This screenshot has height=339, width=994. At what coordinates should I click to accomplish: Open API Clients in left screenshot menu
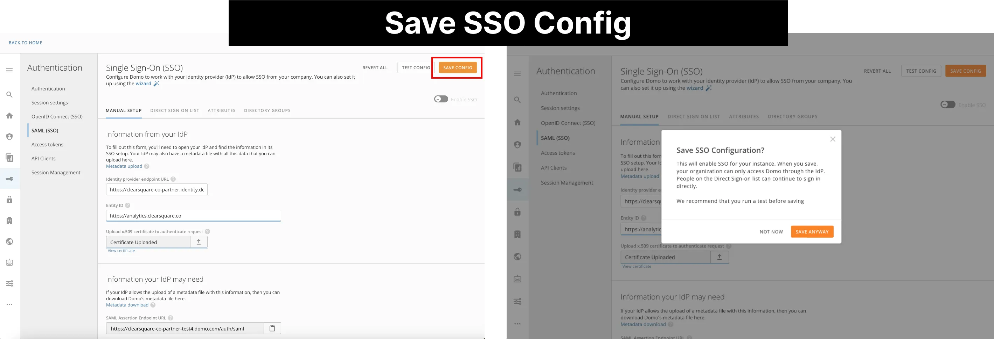pyautogui.click(x=43, y=158)
